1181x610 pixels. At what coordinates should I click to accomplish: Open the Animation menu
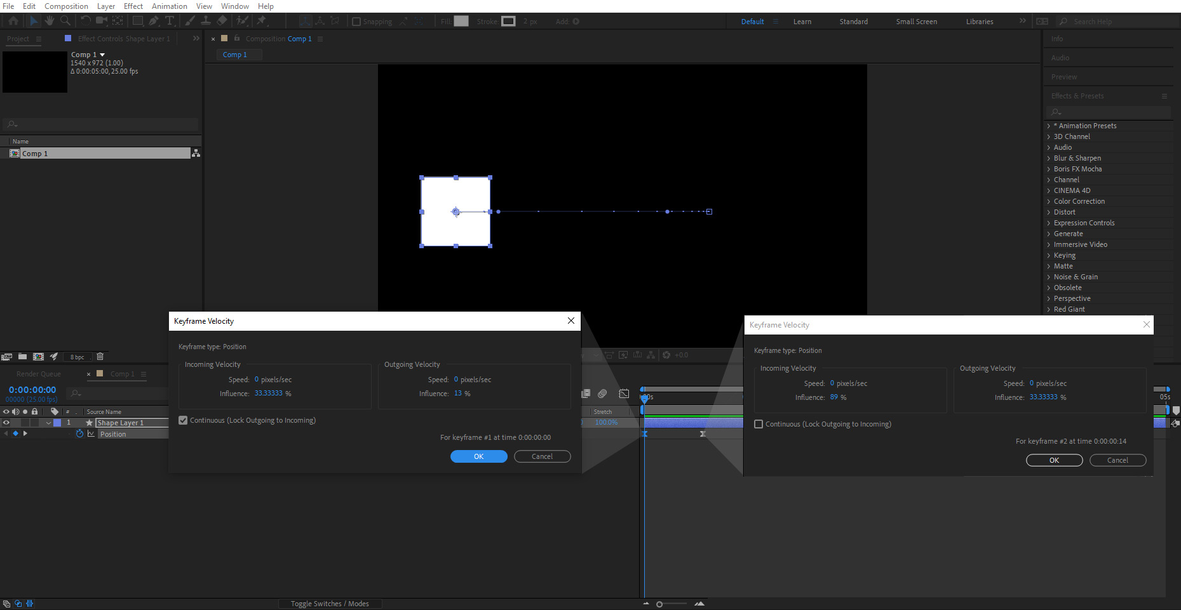[170, 6]
